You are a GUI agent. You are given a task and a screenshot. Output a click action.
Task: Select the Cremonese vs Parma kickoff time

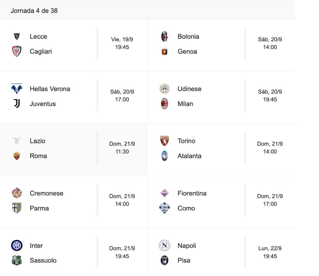(122, 200)
